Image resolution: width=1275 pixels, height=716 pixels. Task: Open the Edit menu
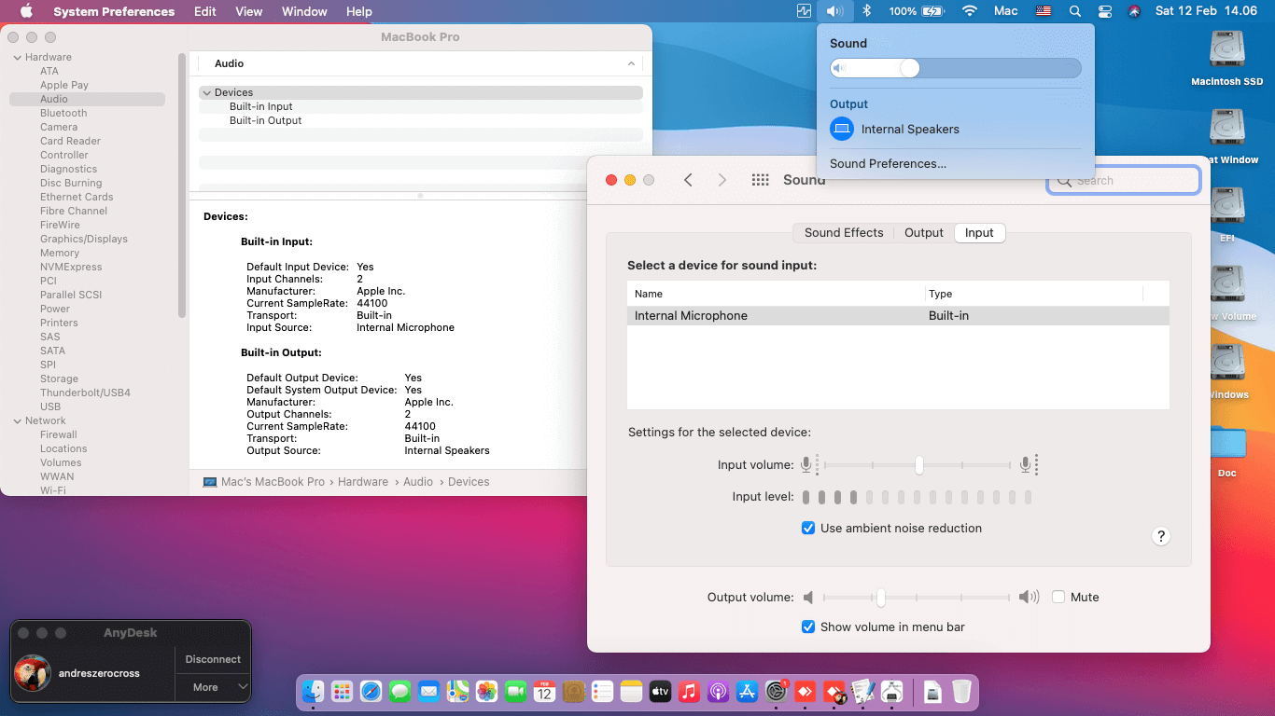205,11
